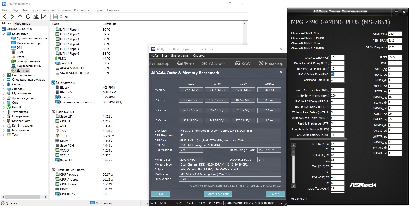
Task: Click the Локальный status bar entry
Action: [x=101, y=203]
